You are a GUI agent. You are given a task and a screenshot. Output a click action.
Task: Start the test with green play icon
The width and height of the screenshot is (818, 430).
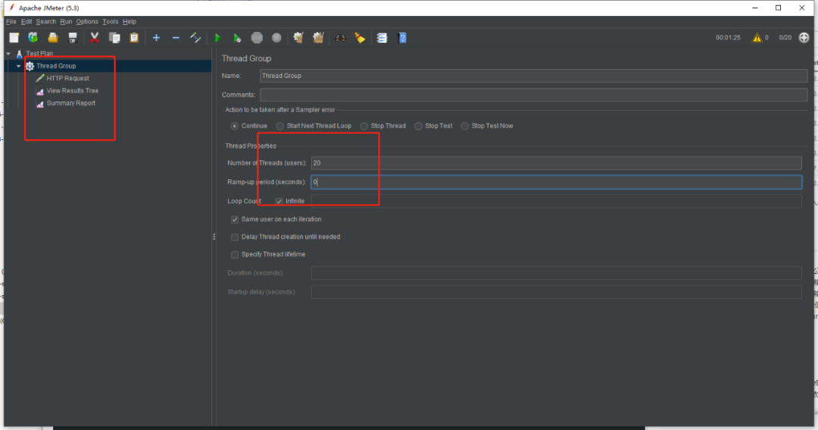[217, 38]
